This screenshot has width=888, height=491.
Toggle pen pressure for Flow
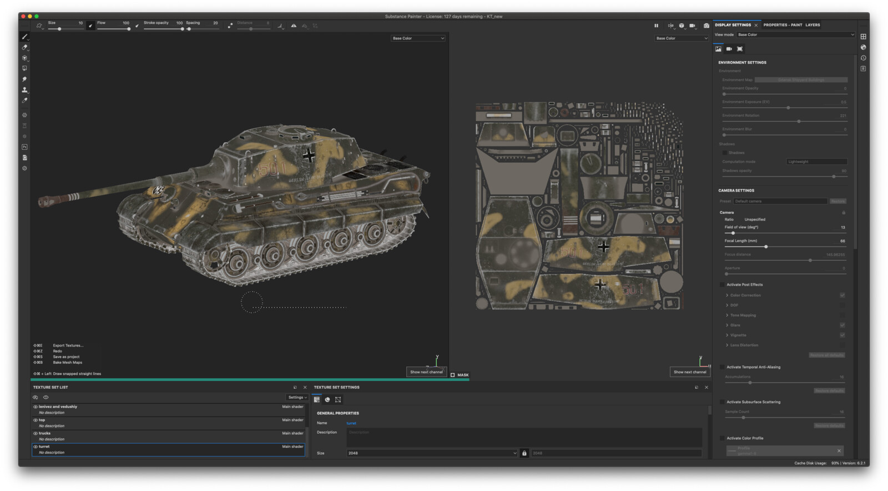coord(137,26)
